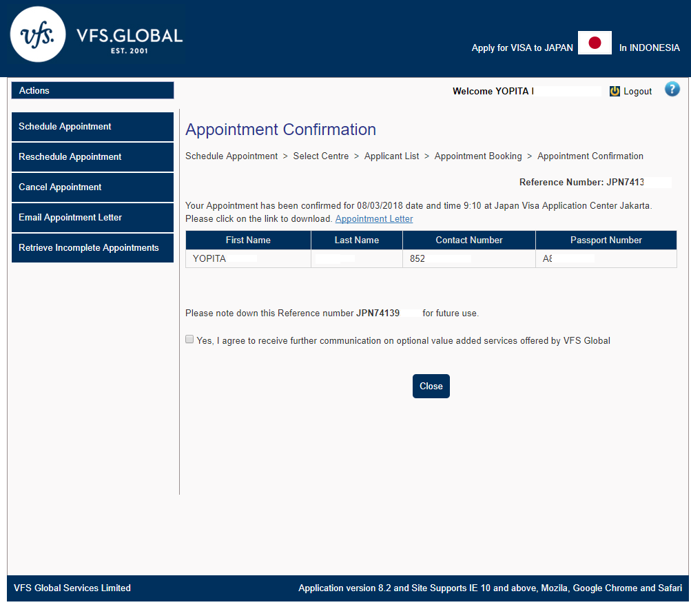This screenshot has height=607, width=691.
Task: Select the contact number cell starting 852
Action: point(469,259)
